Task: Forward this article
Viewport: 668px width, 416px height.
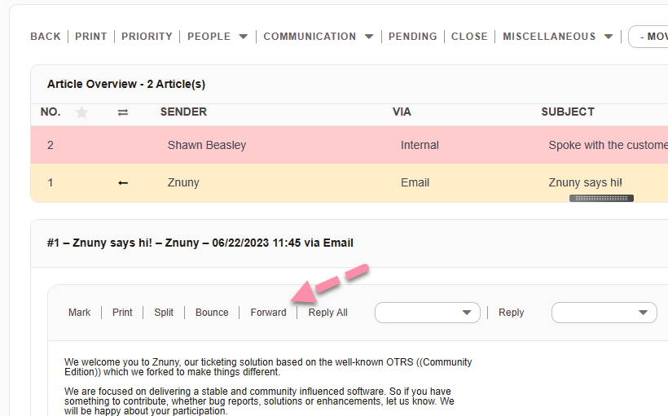Action: tap(268, 313)
